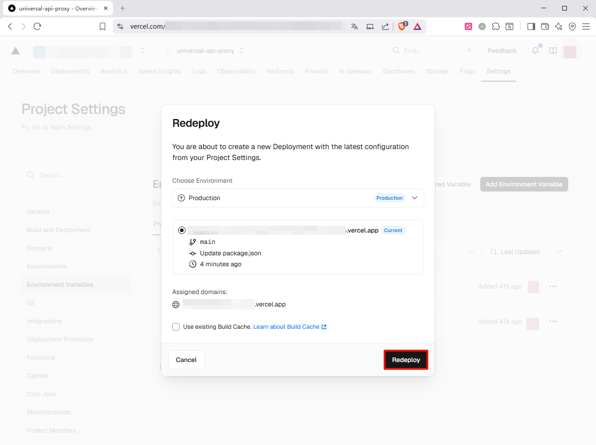Close the universal-api-proxy browser tab
Image resolution: width=596 pixels, height=445 pixels.
[x=106, y=8]
